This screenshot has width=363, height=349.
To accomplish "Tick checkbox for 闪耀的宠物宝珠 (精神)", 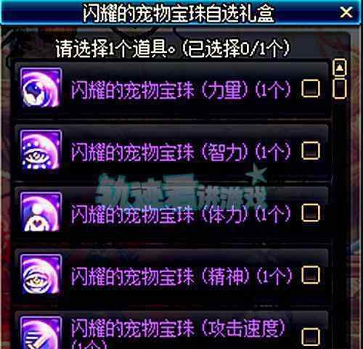I will pyautogui.click(x=311, y=275).
